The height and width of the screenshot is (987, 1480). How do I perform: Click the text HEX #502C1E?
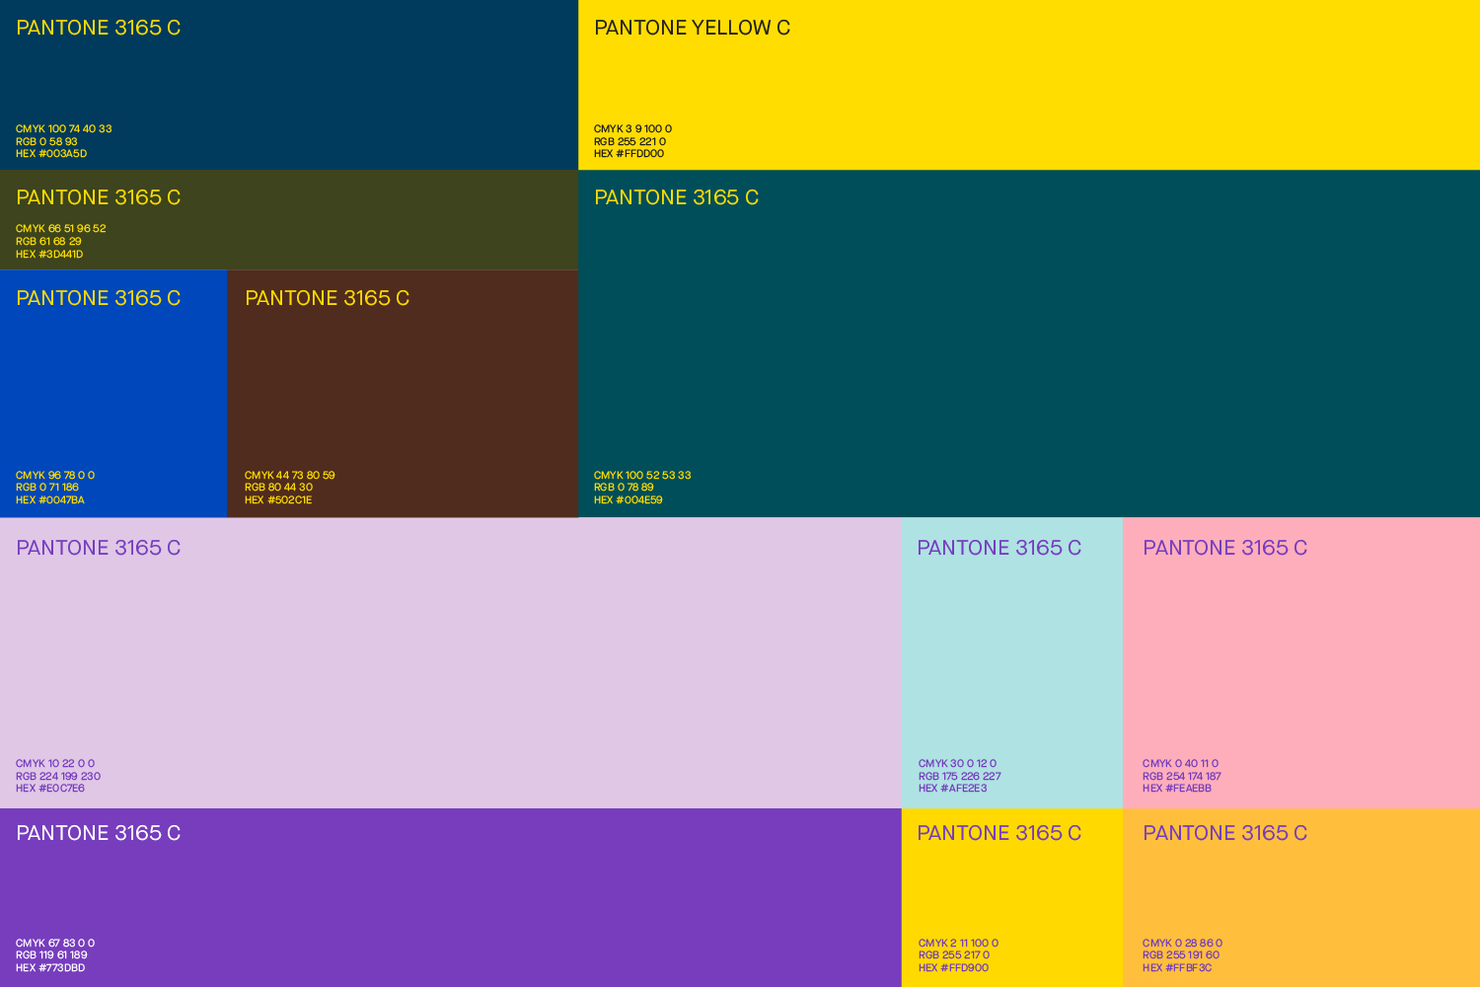click(x=278, y=500)
